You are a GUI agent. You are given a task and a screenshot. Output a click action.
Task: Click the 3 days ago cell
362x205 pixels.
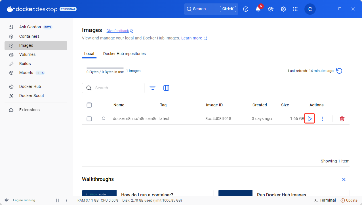click(261, 119)
